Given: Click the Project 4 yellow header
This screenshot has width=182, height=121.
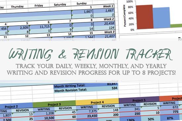Looking at the screenshot, I should click(97, 102).
